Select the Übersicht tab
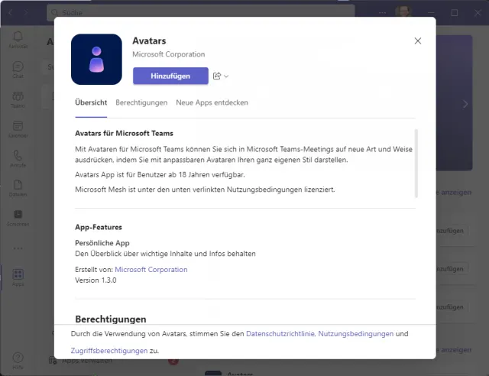 (91, 102)
